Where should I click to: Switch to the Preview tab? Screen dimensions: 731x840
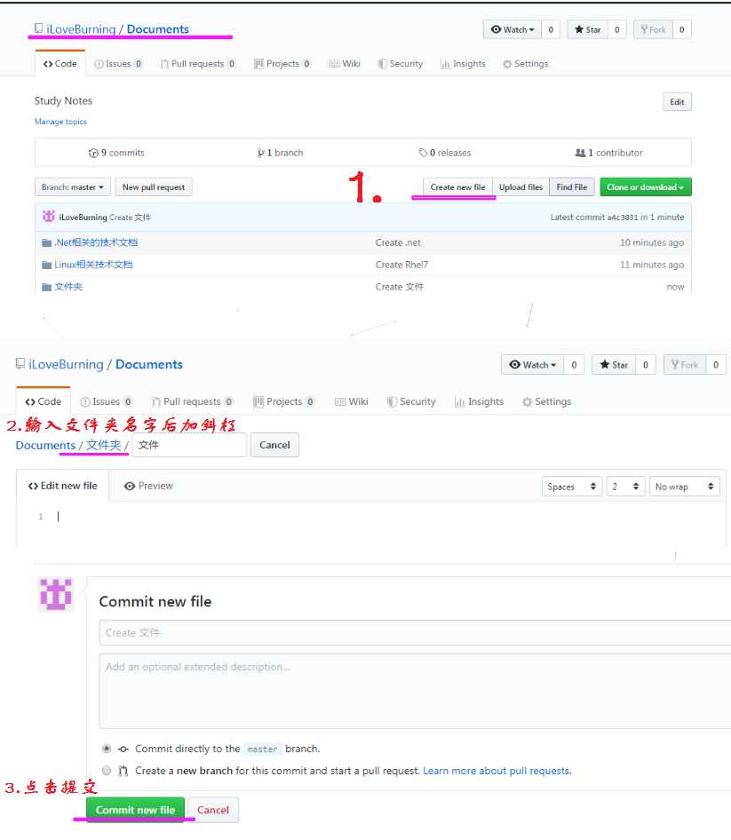[148, 486]
